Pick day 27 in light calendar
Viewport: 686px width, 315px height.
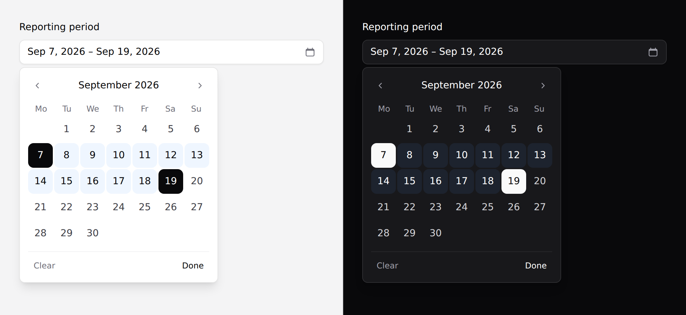(x=197, y=207)
